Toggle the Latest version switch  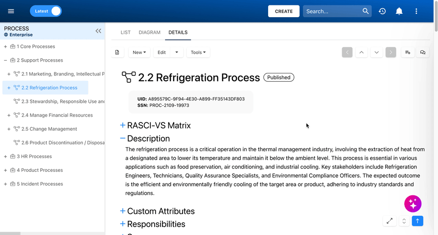(46, 11)
